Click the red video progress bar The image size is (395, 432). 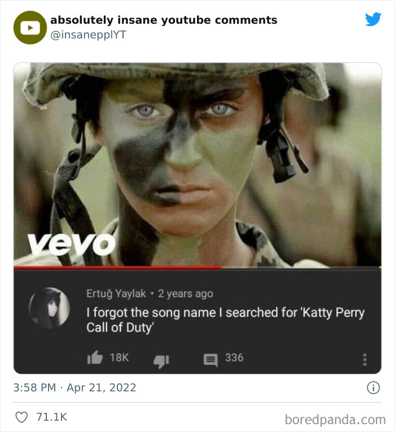pyautogui.click(x=117, y=267)
